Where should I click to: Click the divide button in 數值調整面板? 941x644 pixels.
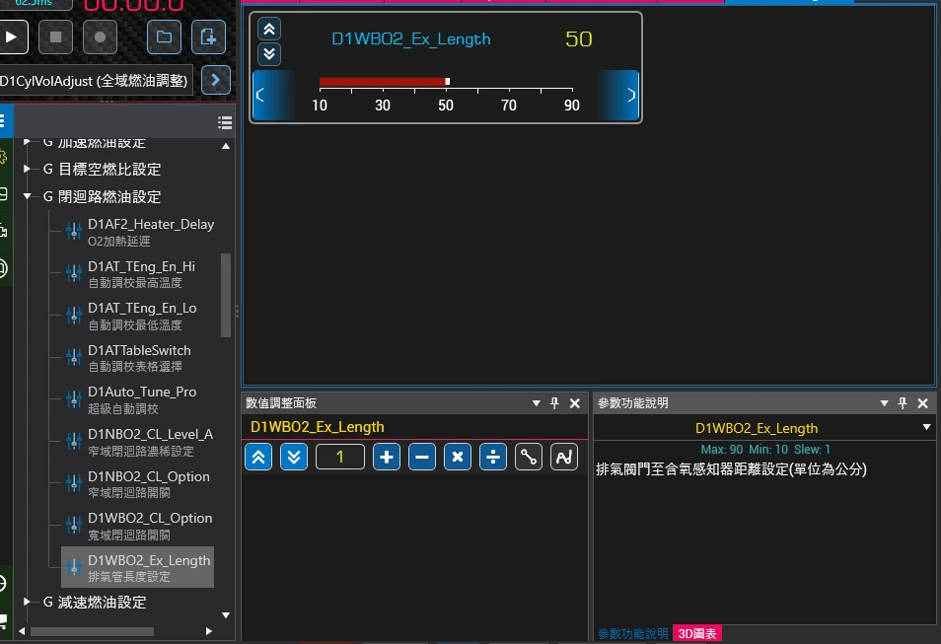click(x=493, y=458)
